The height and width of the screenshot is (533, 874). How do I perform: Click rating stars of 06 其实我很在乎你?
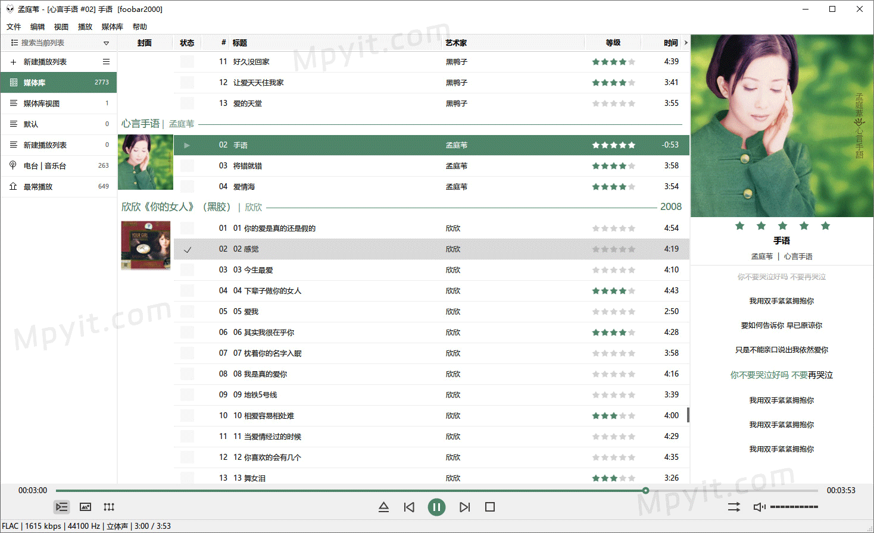point(613,333)
